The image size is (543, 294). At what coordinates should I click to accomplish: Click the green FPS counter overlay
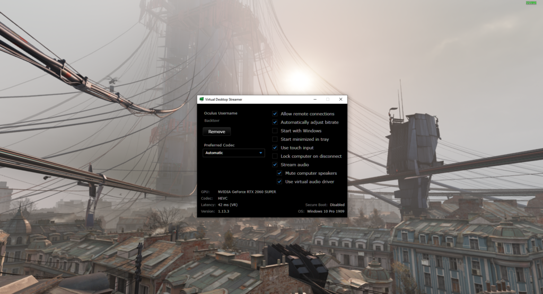point(531,3)
